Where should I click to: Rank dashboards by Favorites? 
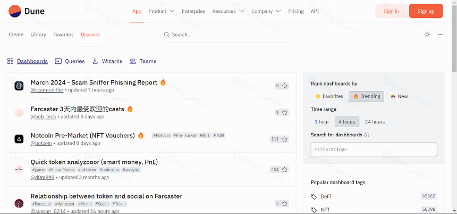pyautogui.click(x=329, y=96)
